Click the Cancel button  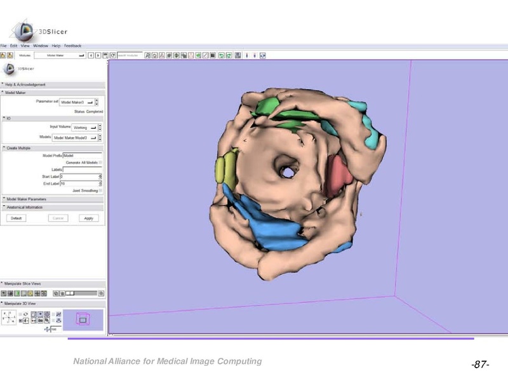[58, 218]
